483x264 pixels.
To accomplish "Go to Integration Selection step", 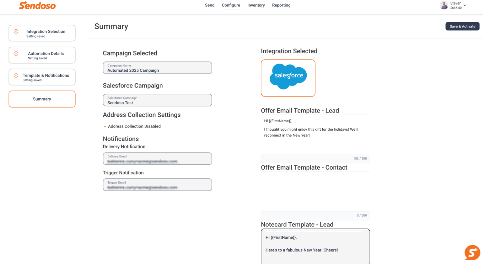I will (x=42, y=33).
